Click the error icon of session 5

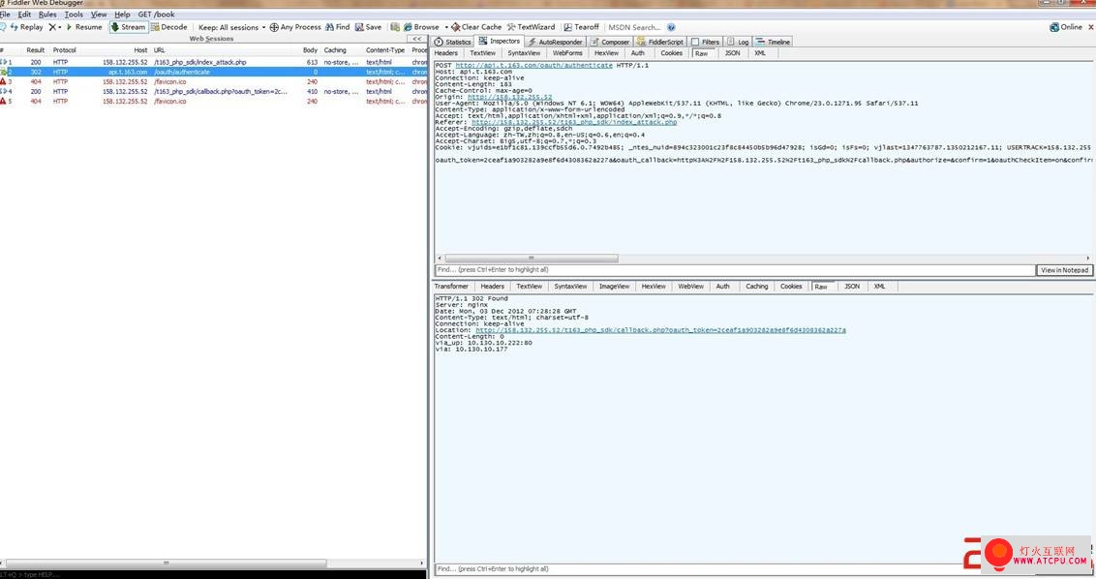click(4, 102)
